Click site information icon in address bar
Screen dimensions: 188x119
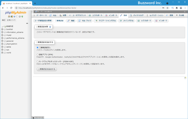[17, 8]
